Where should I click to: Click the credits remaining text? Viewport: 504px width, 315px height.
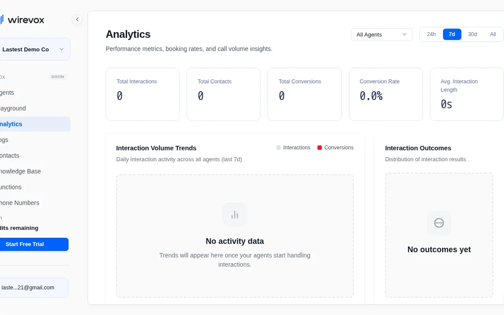coord(19,228)
